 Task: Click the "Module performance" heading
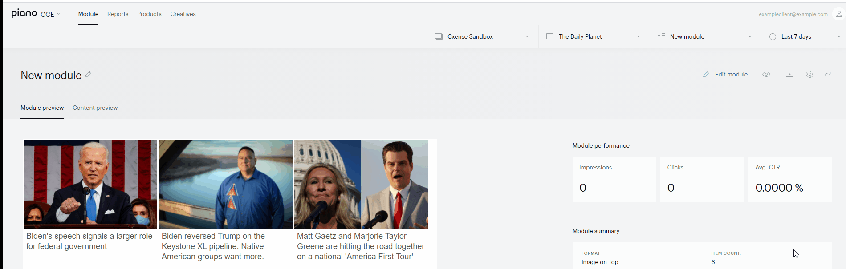click(601, 145)
